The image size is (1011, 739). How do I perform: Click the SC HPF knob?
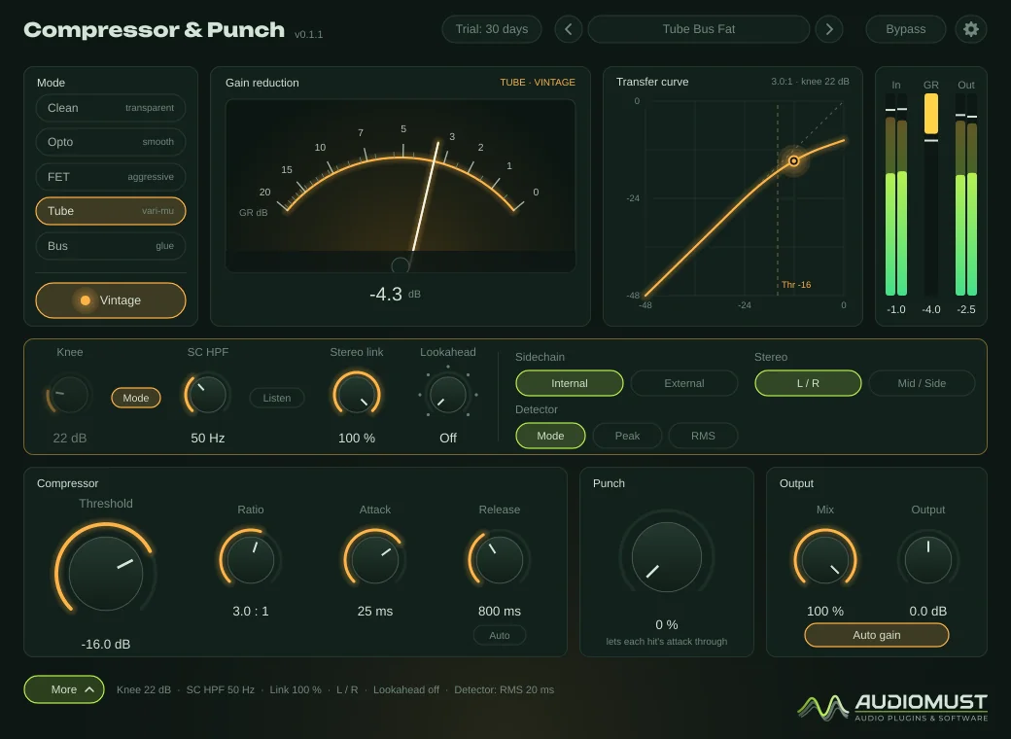208,395
